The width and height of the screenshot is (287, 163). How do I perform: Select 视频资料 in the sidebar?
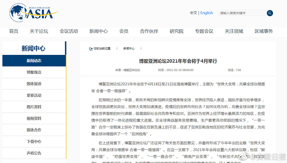point(34,119)
